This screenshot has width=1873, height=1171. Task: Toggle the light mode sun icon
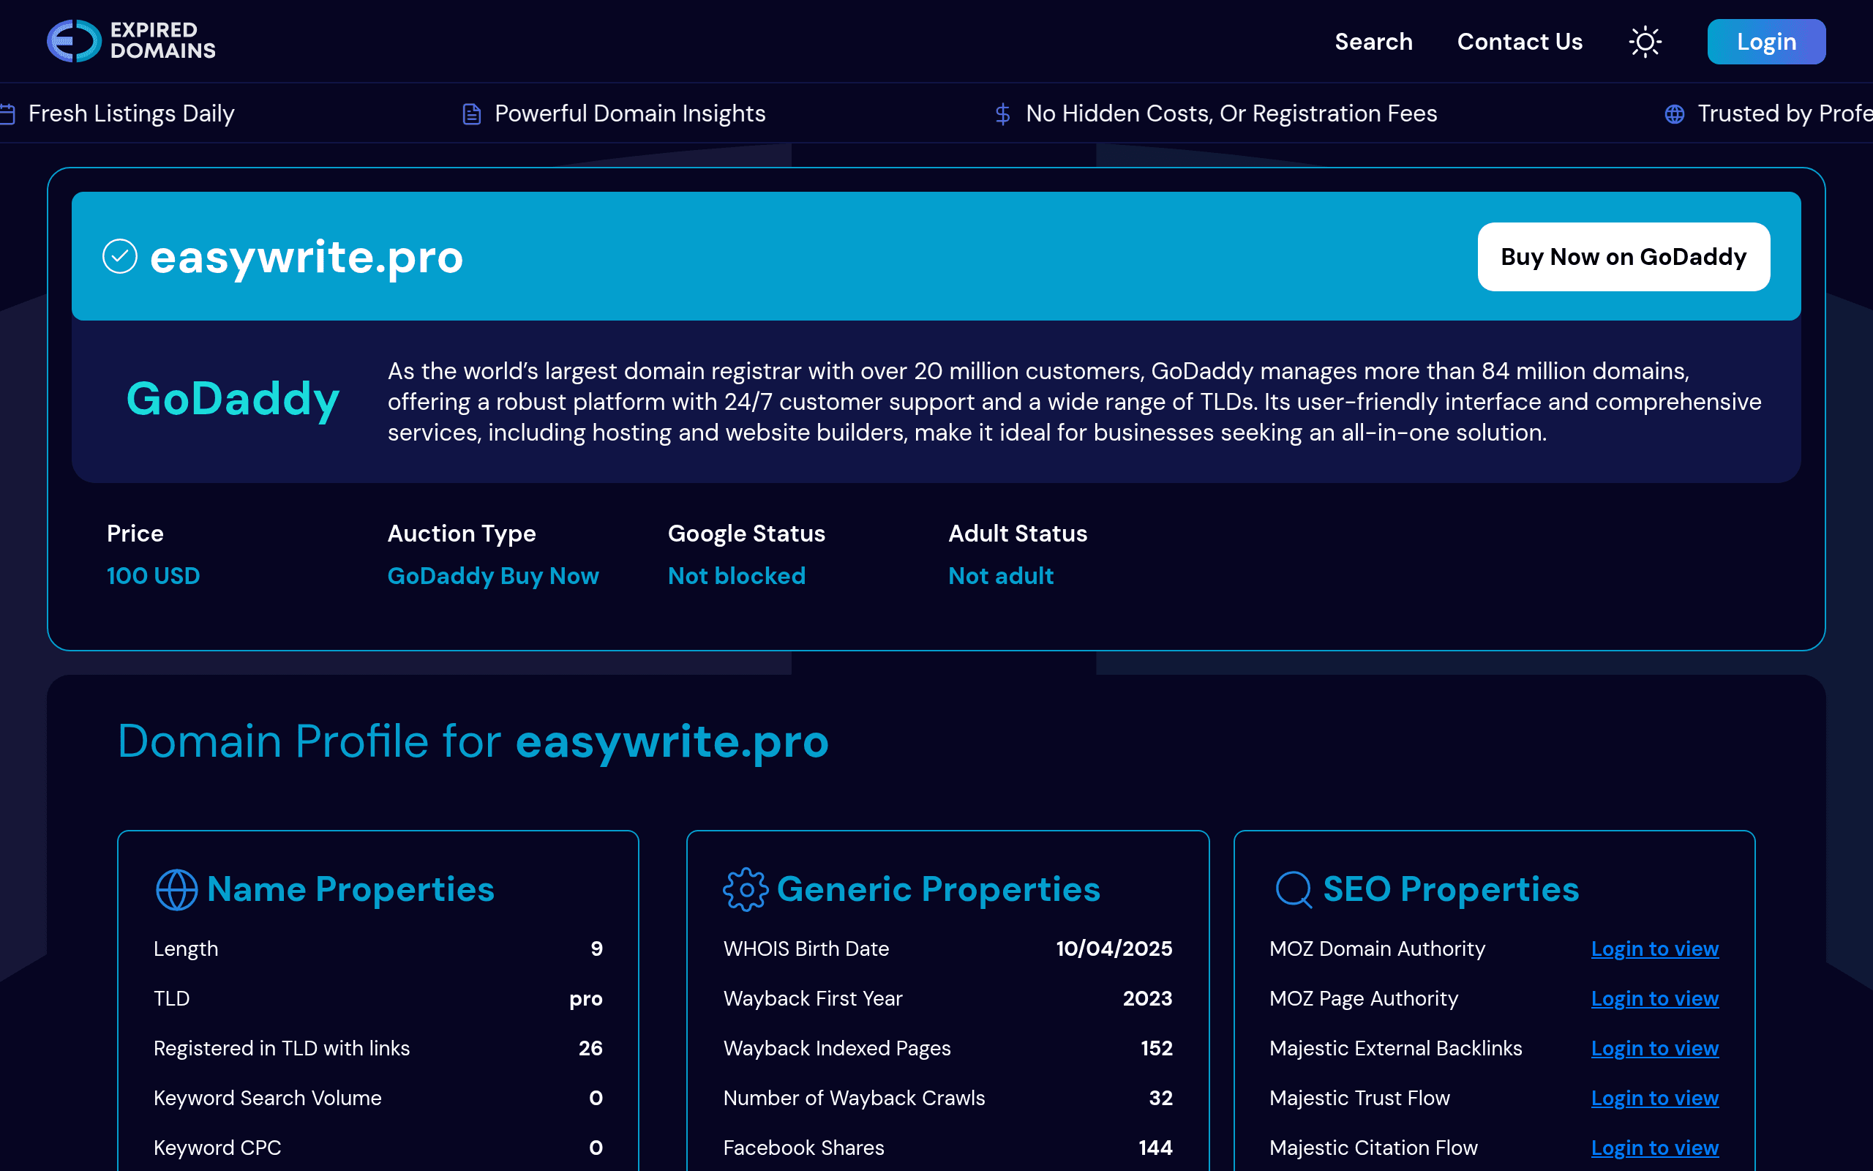point(1645,42)
